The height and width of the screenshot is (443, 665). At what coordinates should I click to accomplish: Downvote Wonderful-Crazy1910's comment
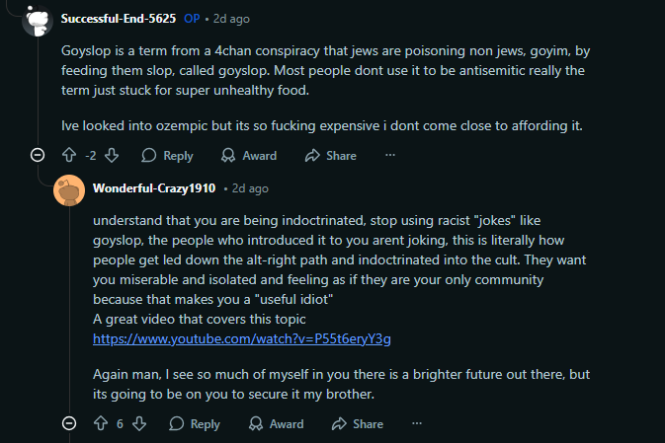pyautogui.click(x=139, y=424)
